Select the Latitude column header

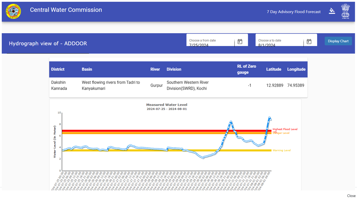(x=274, y=69)
